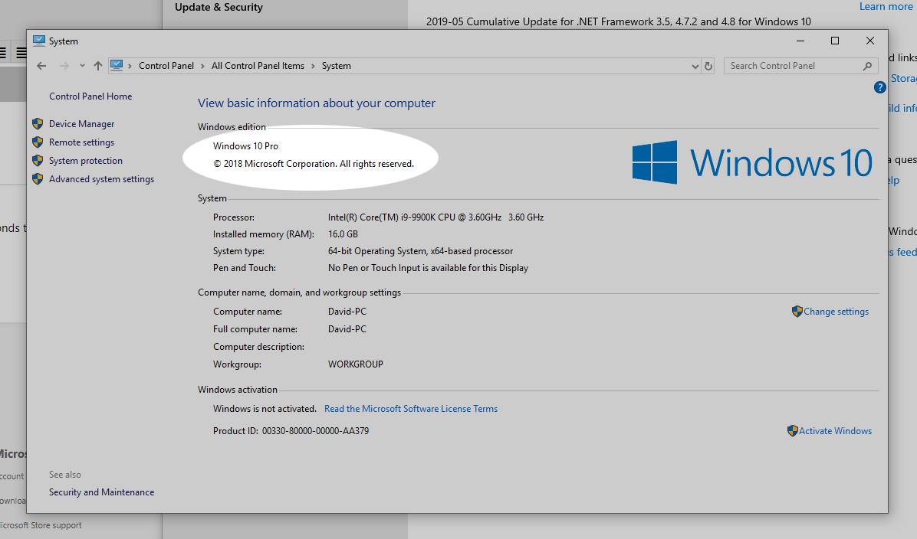Open Security and Maintenance
The width and height of the screenshot is (917, 539).
102,492
